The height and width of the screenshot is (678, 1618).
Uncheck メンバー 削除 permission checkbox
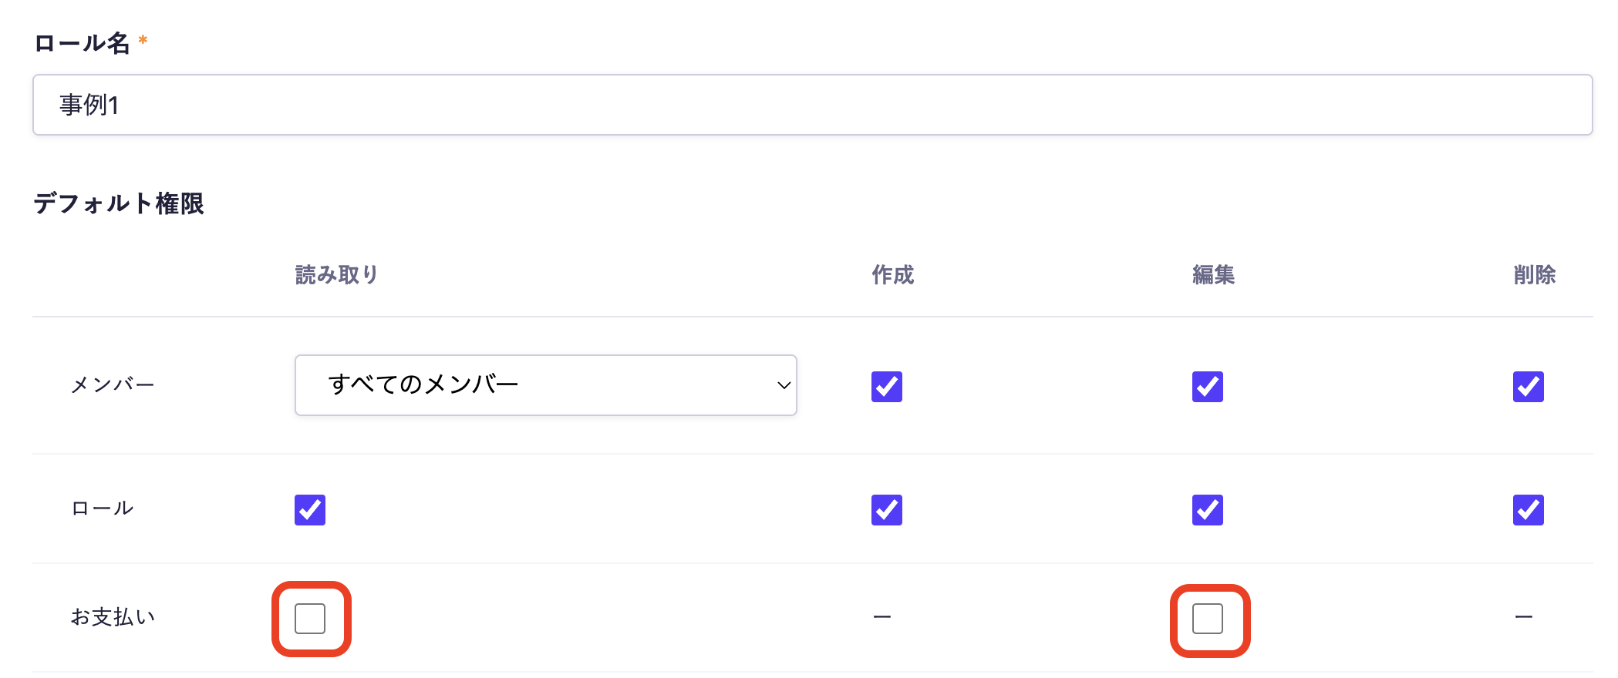(x=1528, y=387)
